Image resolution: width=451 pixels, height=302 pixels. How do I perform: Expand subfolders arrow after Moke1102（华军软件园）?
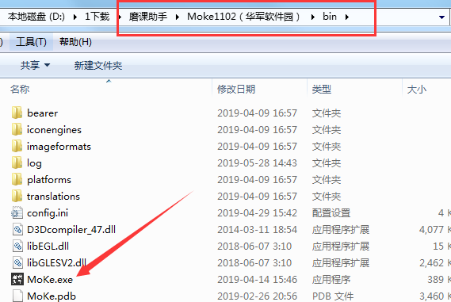click(312, 17)
